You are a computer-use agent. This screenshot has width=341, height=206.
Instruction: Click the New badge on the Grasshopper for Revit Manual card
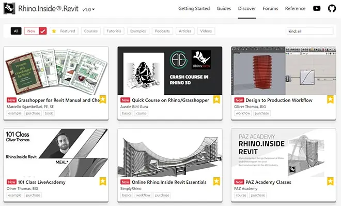(11, 100)
